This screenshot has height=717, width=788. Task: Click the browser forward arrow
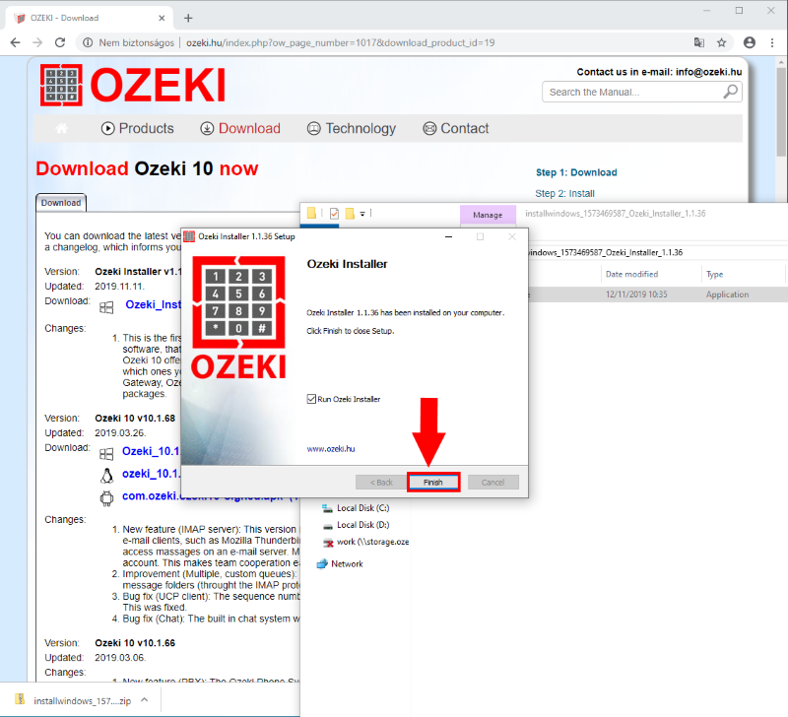(37, 42)
